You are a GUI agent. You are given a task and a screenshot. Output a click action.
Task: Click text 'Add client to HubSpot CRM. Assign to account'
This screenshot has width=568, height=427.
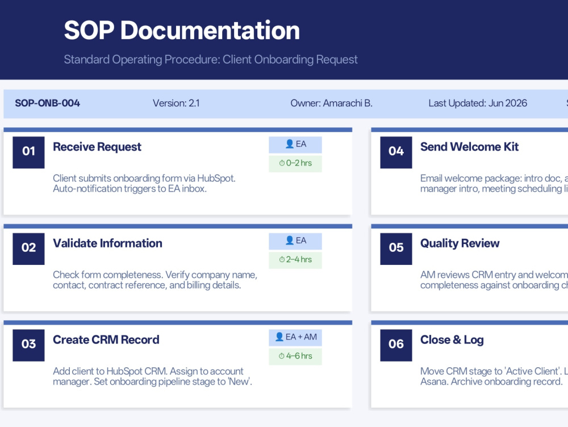pyautogui.click(x=148, y=371)
